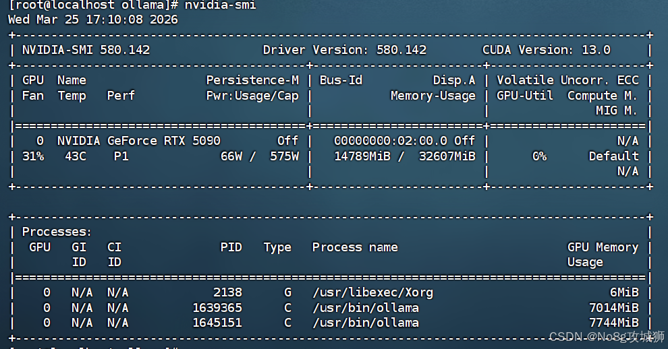The width and height of the screenshot is (668, 349).
Task: Click the 'MIG M.' header
Action: pos(617,110)
